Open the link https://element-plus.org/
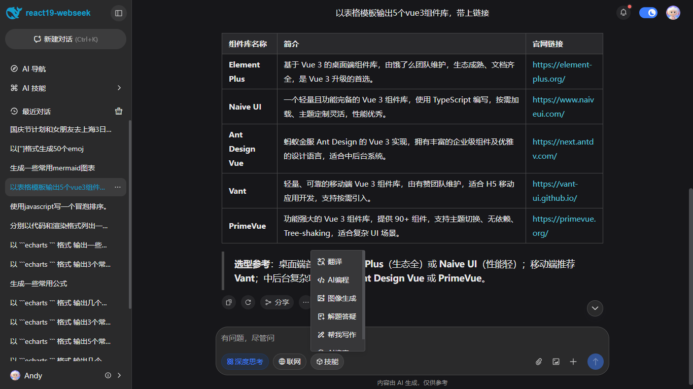 tap(562, 72)
